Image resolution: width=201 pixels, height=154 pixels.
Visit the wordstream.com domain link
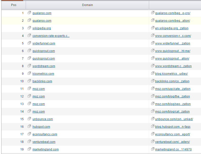[44, 66]
